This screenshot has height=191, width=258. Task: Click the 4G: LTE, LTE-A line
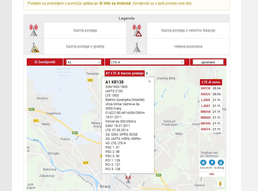[116, 143]
